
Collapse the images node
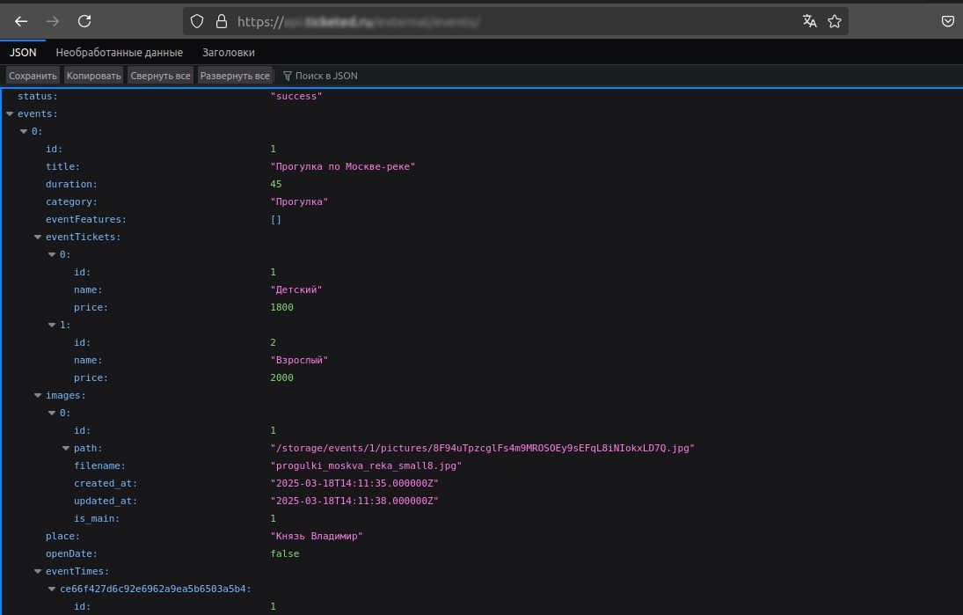click(x=37, y=395)
